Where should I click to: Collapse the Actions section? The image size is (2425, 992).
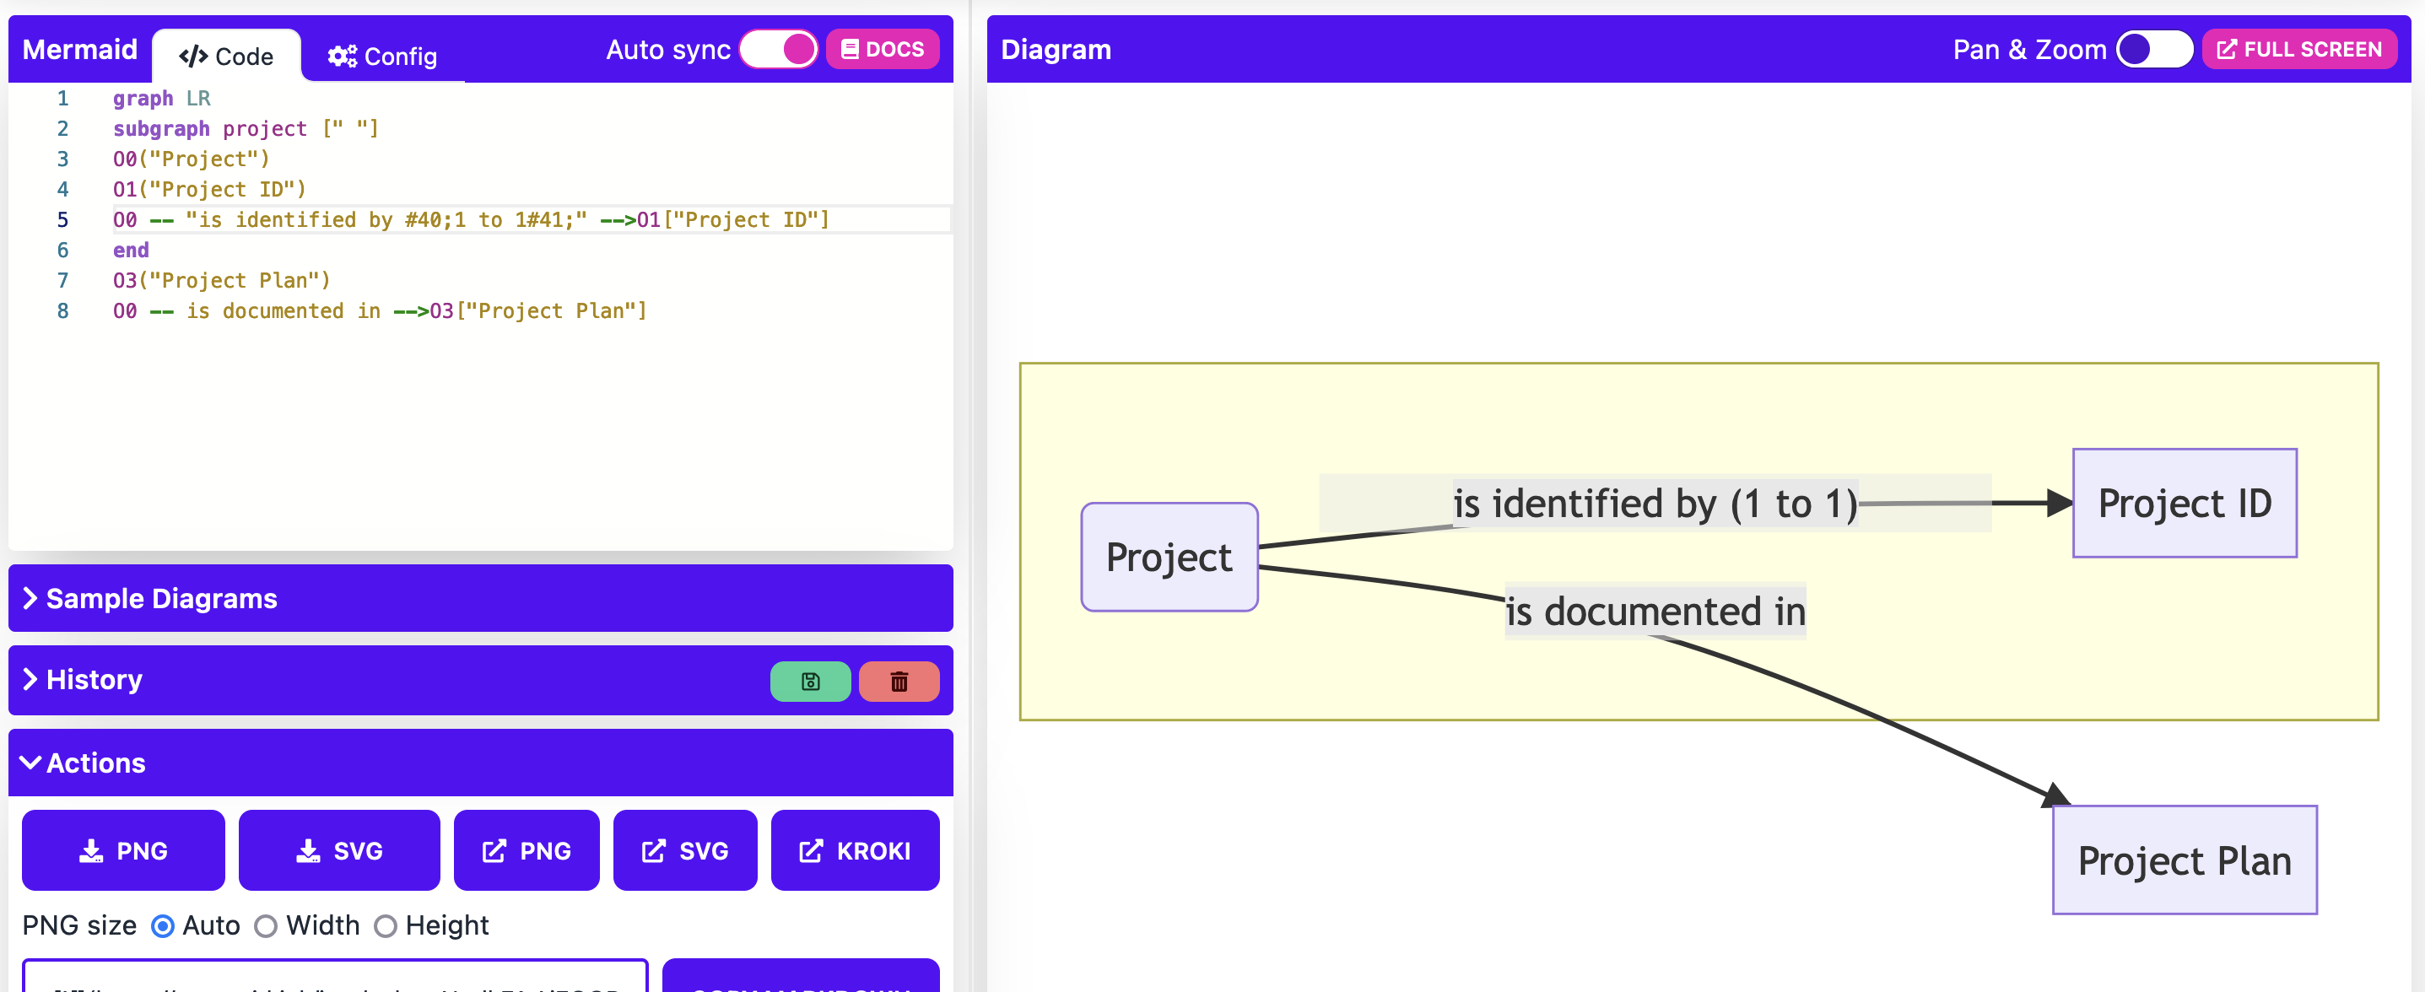[95, 763]
